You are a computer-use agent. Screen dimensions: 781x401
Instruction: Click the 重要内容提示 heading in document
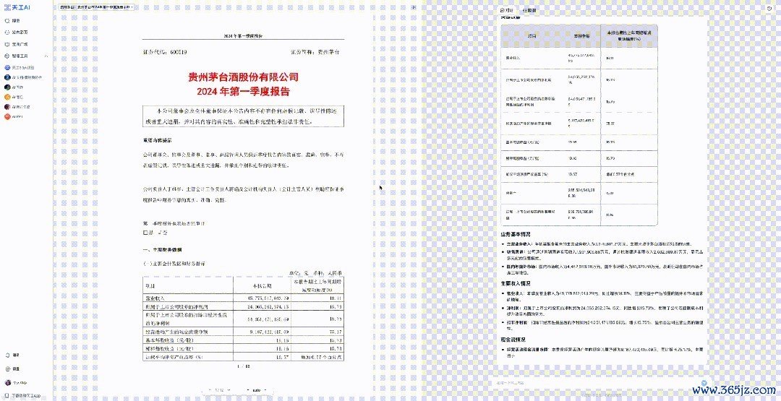tap(158, 141)
